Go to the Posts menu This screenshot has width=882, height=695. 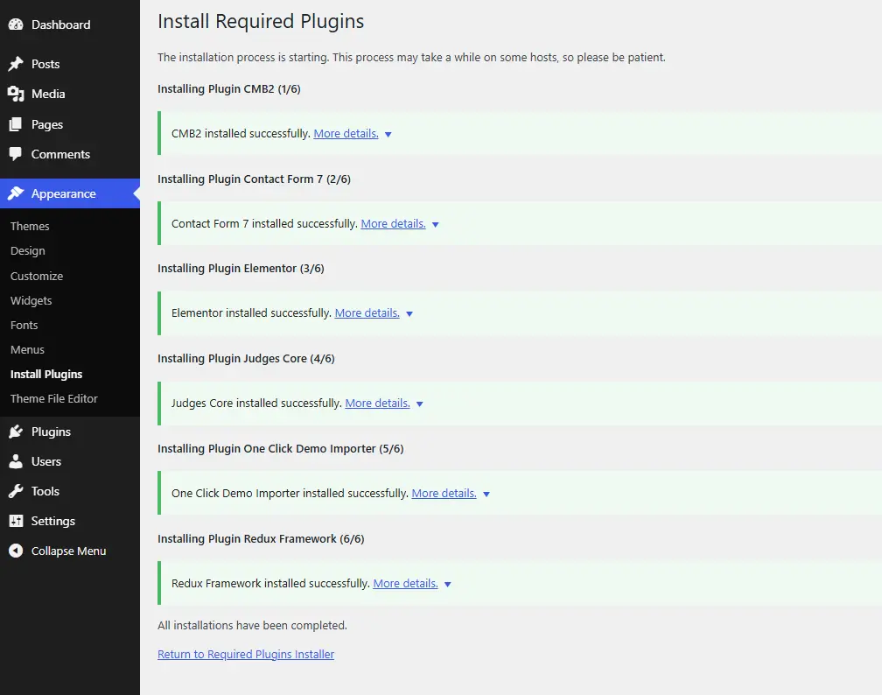tap(45, 64)
